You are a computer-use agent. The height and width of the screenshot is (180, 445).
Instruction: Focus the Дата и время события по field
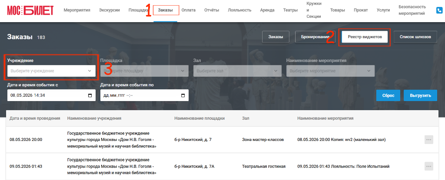coord(144,95)
